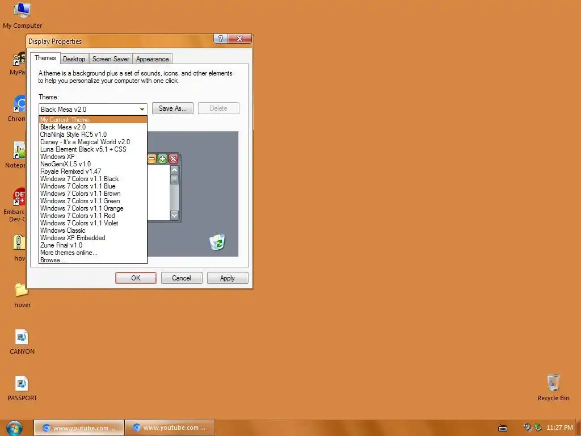The image size is (581, 436).
Task: Select the Windows XP theme entry
Action: (x=93, y=157)
